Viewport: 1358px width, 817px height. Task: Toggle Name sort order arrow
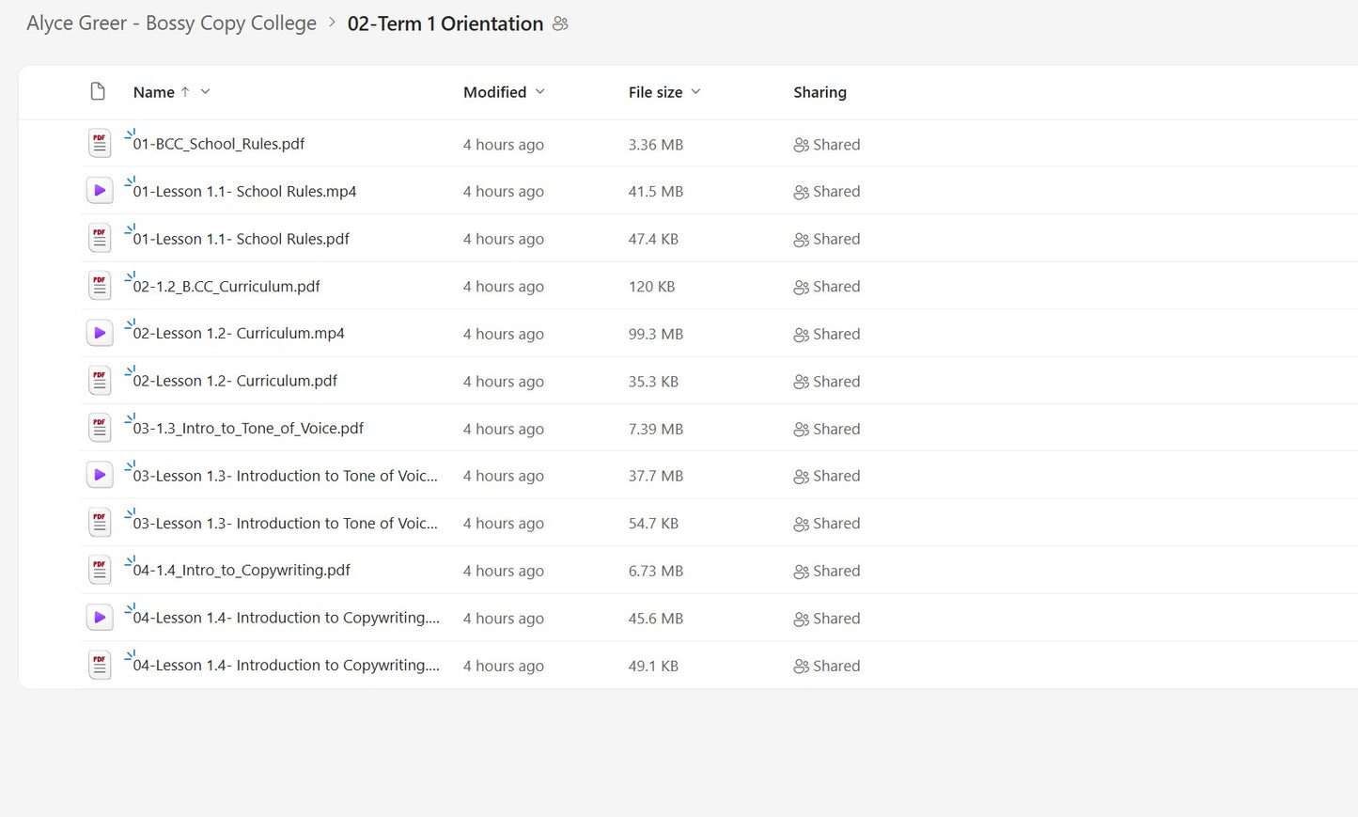tap(185, 91)
